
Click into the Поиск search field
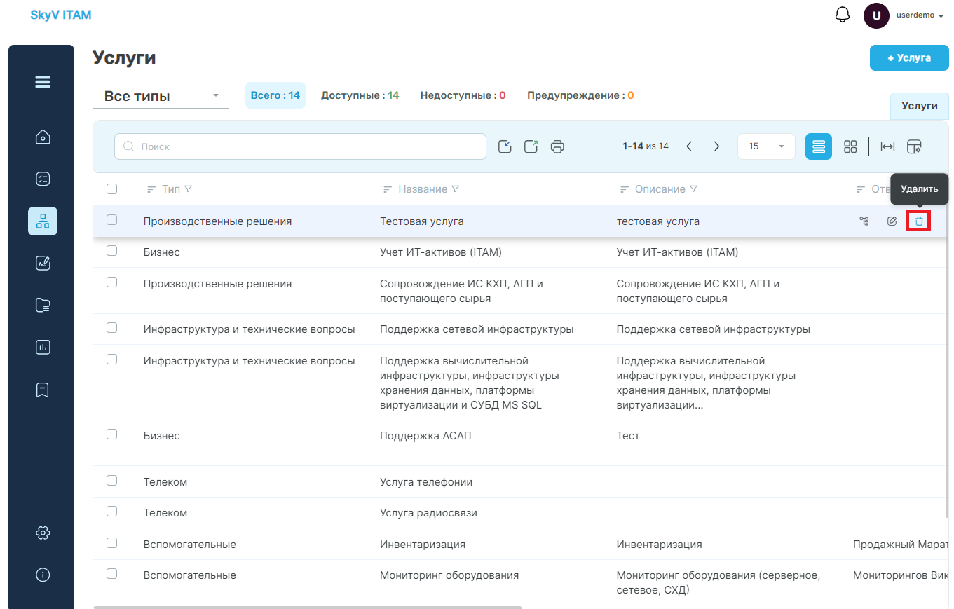tap(300, 146)
